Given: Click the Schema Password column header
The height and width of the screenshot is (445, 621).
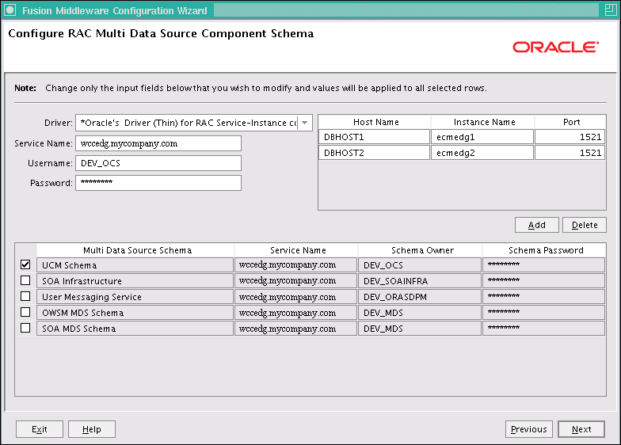Looking at the screenshot, I should 544,250.
